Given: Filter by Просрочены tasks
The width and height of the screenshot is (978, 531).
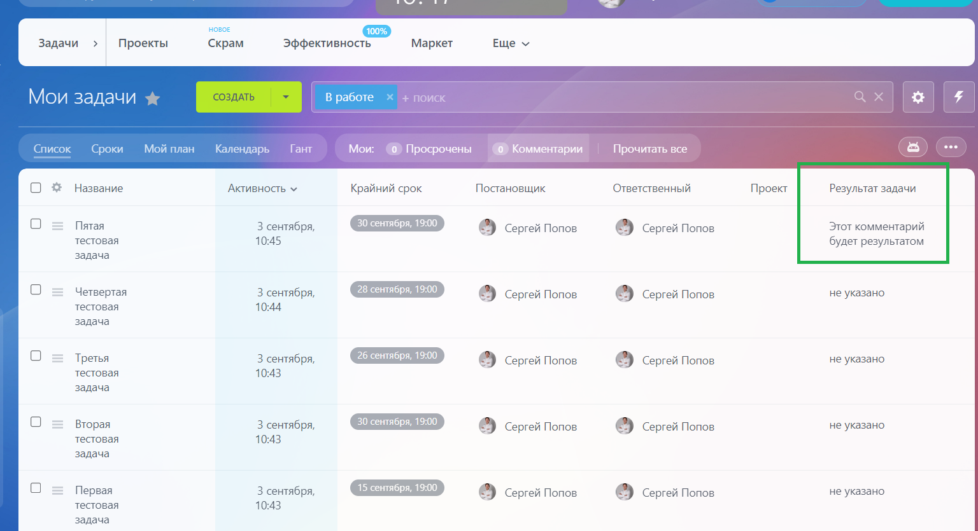Looking at the screenshot, I should (x=430, y=149).
